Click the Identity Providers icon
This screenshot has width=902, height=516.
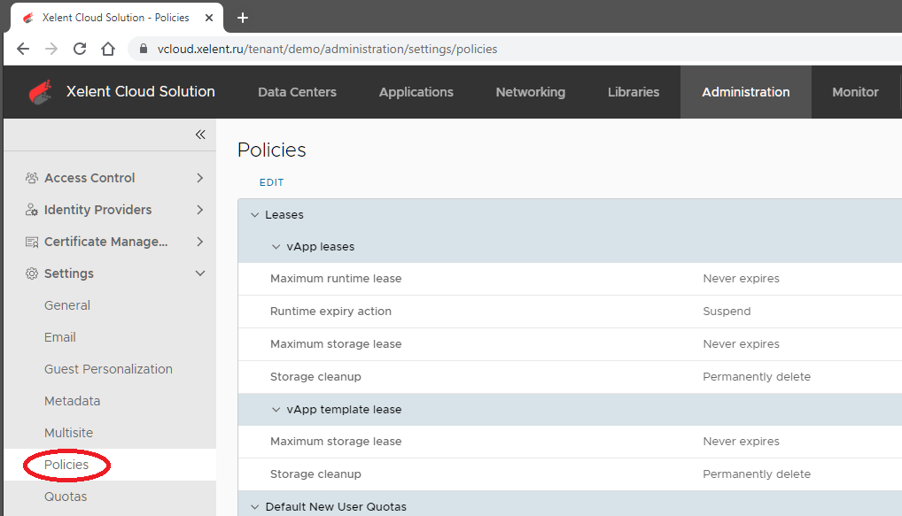32,210
